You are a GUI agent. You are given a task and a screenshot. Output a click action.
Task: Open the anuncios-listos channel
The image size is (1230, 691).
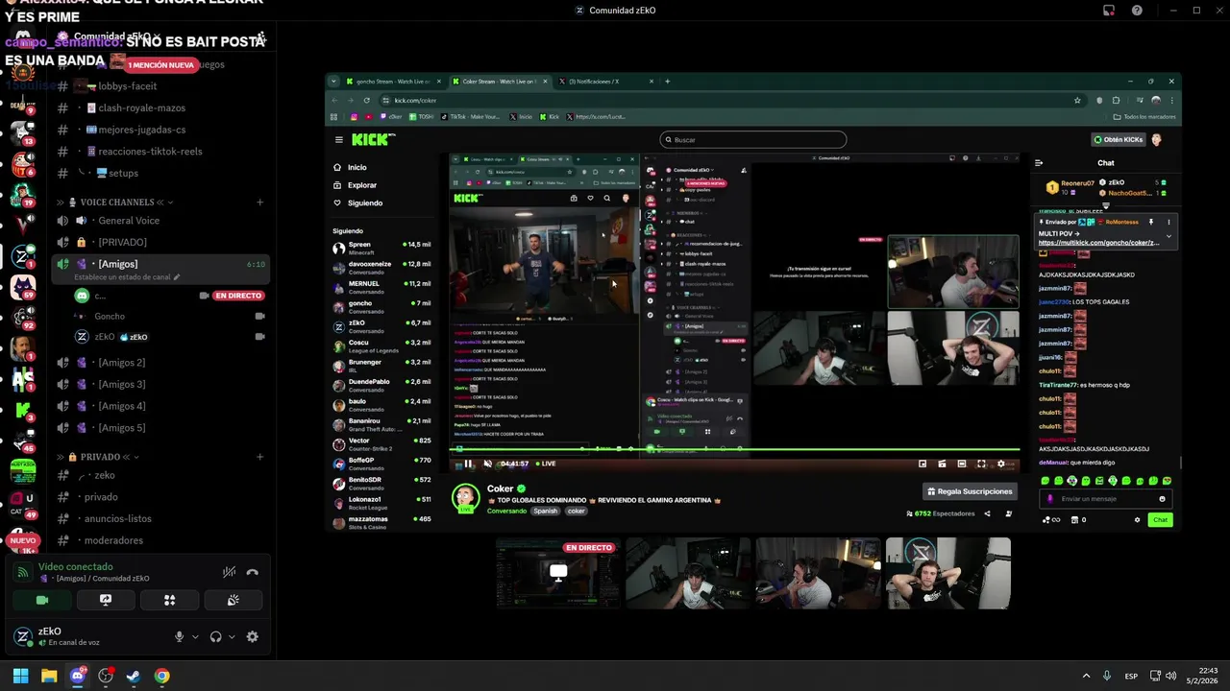(x=160, y=518)
